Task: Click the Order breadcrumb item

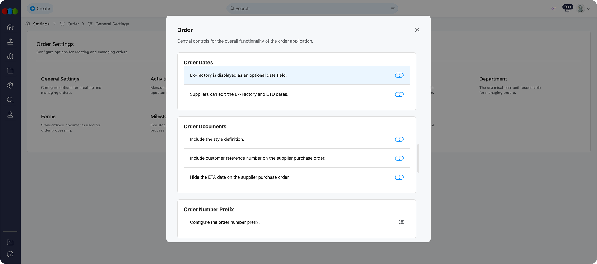Action: pos(73,24)
